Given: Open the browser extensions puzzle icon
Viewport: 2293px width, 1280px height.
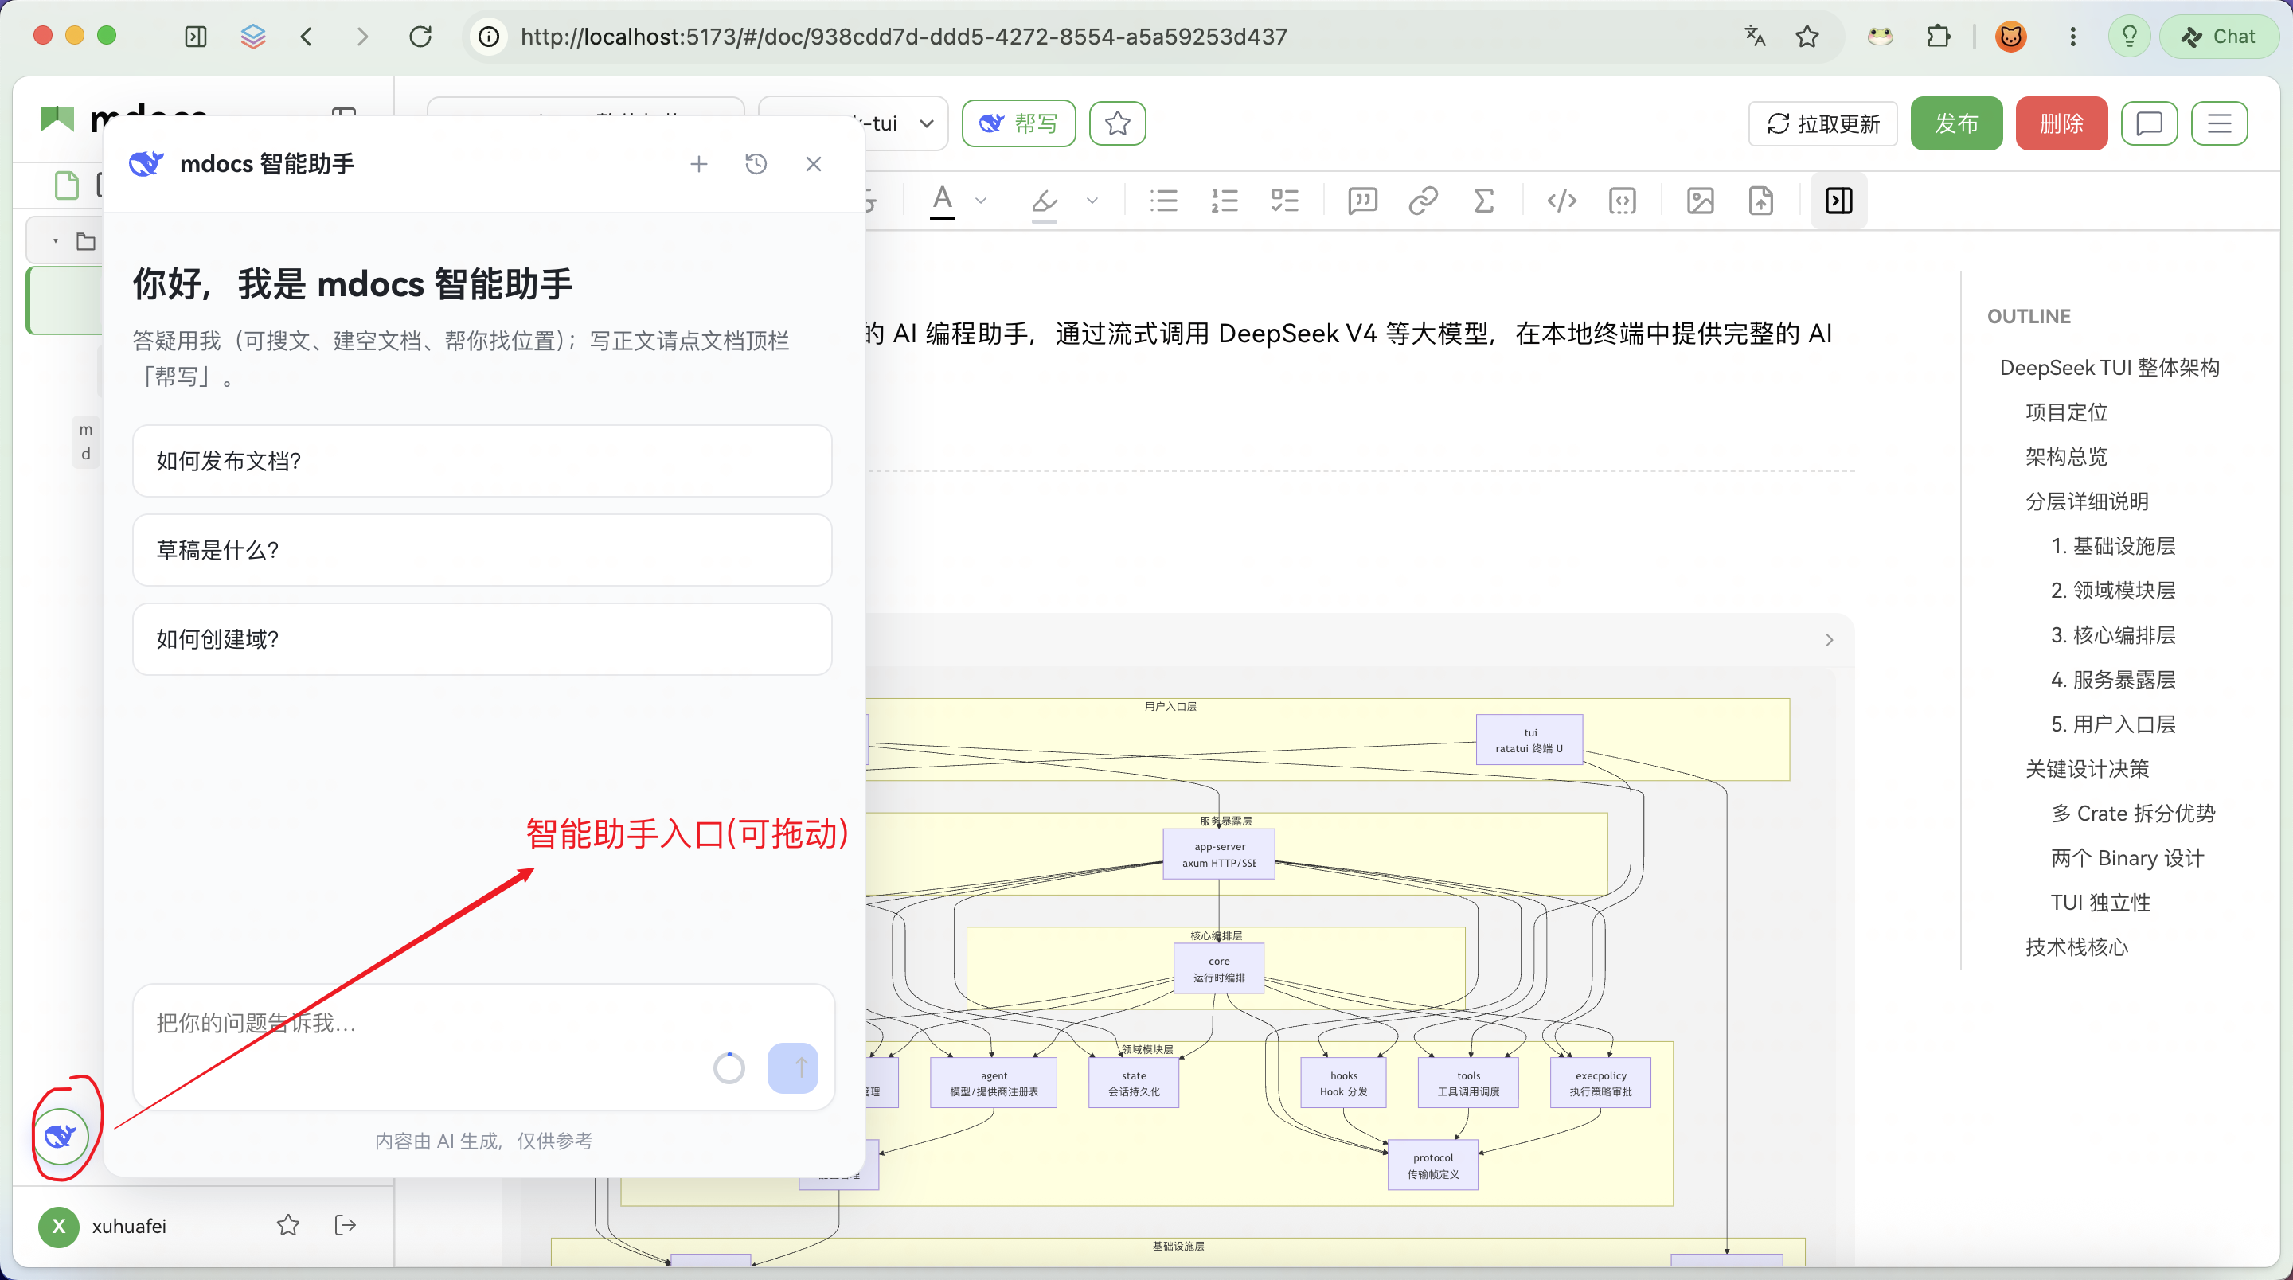Looking at the screenshot, I should 1937,37.
